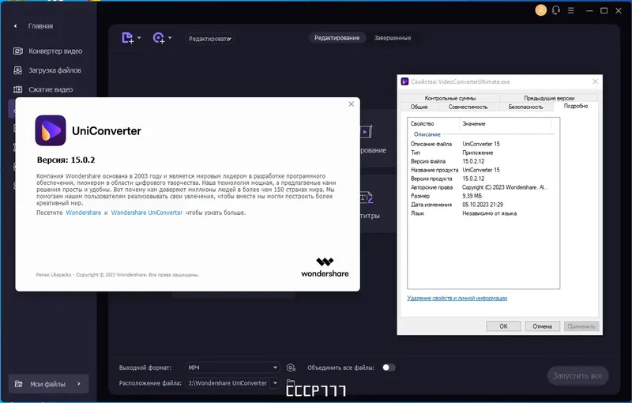Open the Video Converter section icon
The width and height of the screenshot is (632, 403).
(x=17, y=51)
